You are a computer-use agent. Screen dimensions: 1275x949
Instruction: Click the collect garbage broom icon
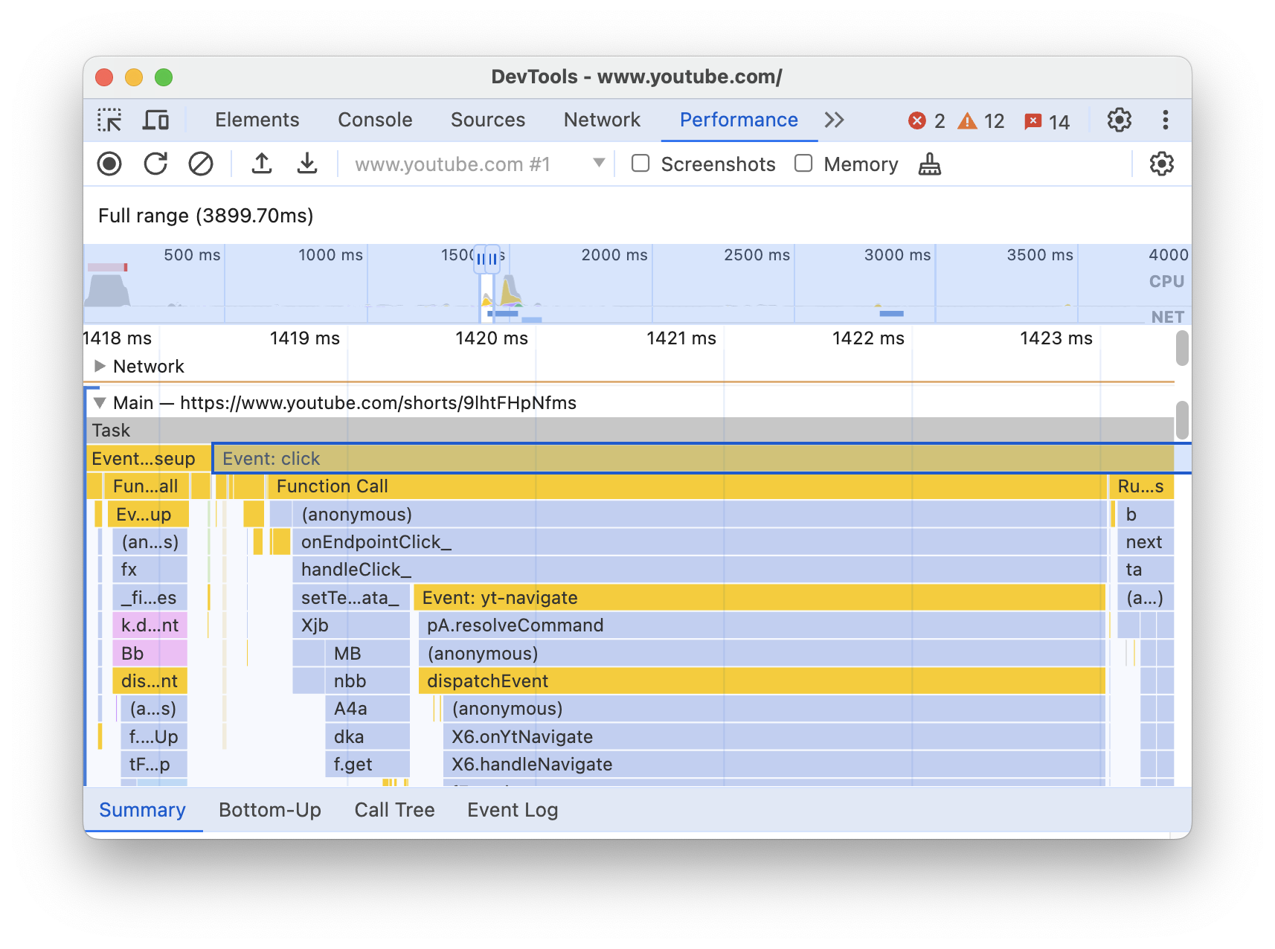click(x=929, y=164)
